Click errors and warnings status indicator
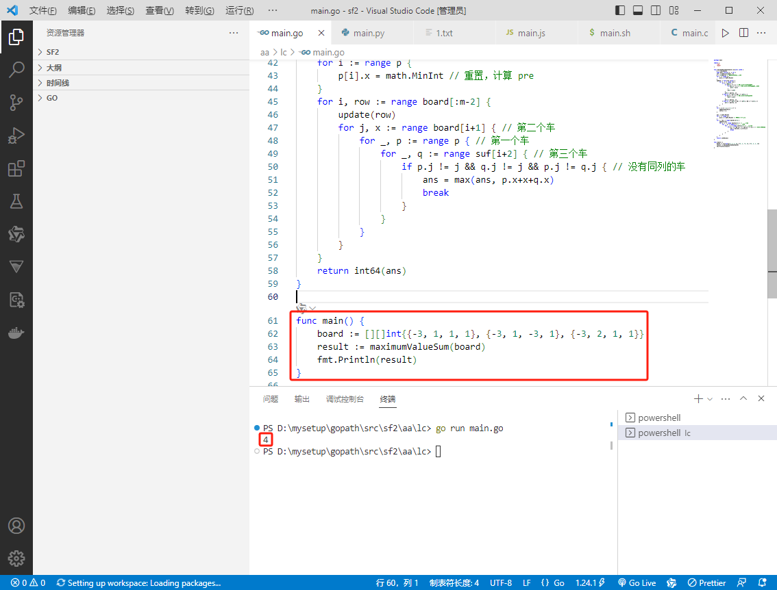777x590 pixels. (28, 582)
